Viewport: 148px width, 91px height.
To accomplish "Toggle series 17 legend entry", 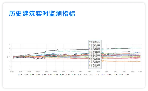I will click(x=103, y=75).
